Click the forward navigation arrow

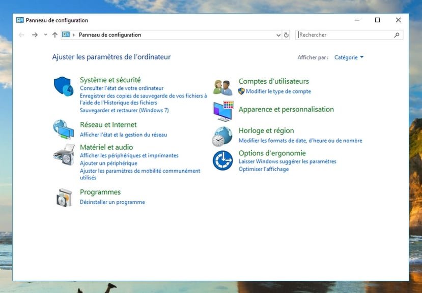(35, 35)
